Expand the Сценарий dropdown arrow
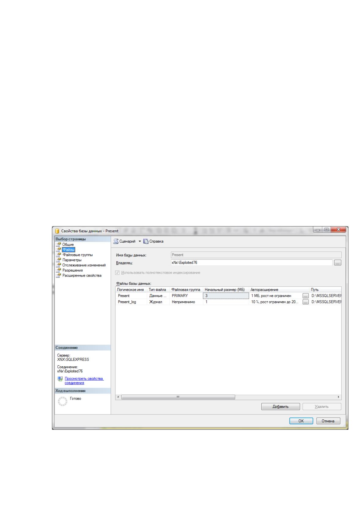 click(x=140, y=241)
